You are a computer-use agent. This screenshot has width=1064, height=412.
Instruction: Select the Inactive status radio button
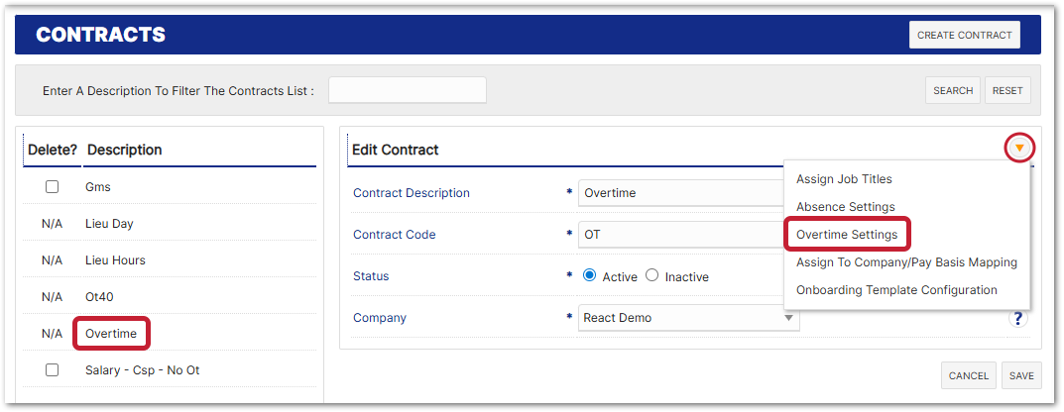click(652, 276)
